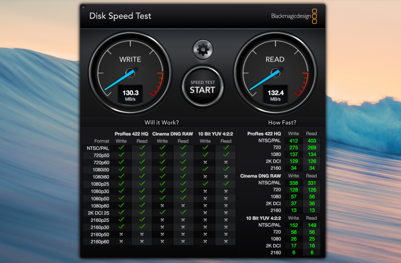Viewport: 401px width, 263px height.
Task: Click How Fast ProRes 422 HQ section header
Action: coord(264,134)
